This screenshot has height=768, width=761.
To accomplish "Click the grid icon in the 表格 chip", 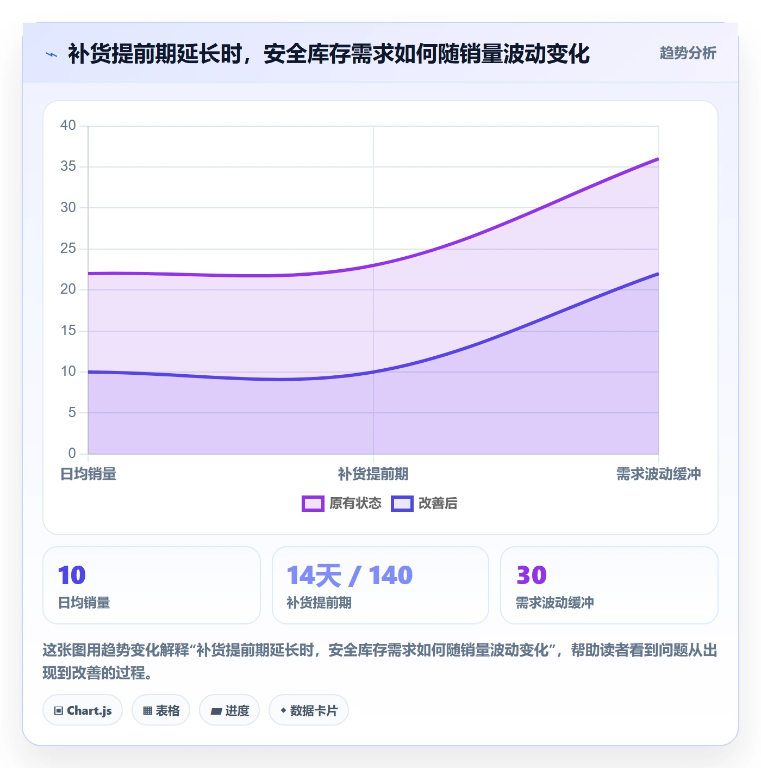I will point(147,711).
